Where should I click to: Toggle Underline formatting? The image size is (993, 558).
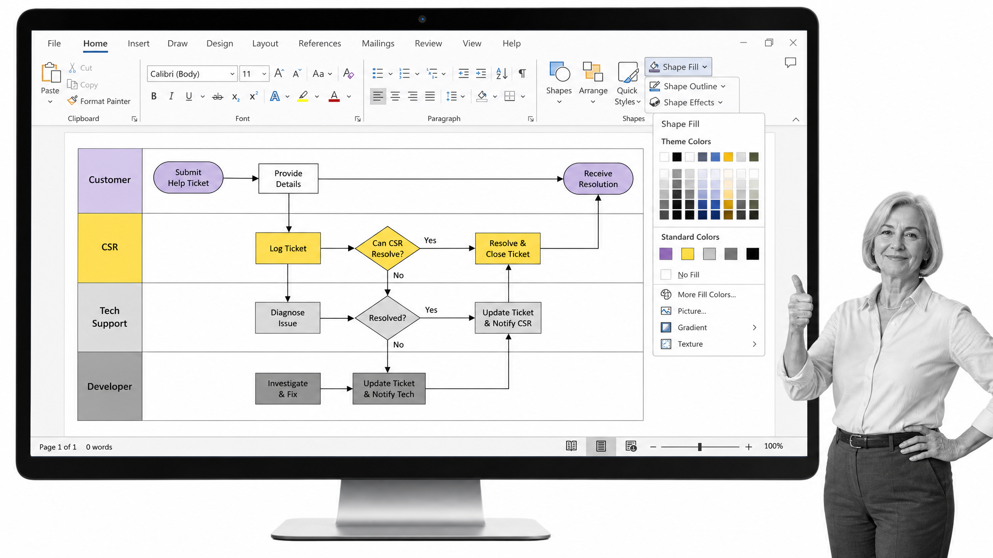189,96
